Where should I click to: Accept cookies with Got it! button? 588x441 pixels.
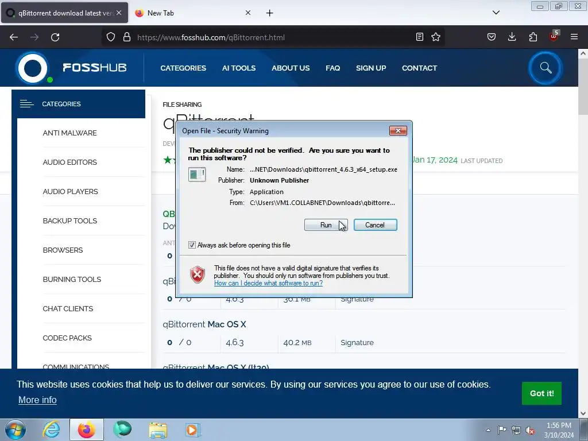pyautogui.click(x=541, y=393)
